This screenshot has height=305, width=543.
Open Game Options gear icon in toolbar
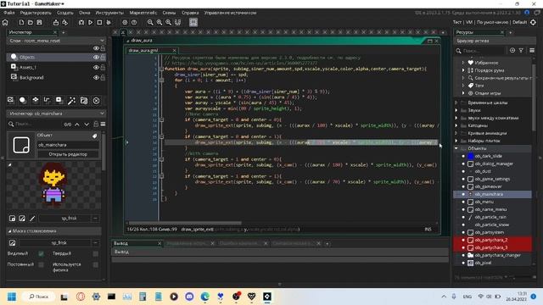click(x=125, y=23)
